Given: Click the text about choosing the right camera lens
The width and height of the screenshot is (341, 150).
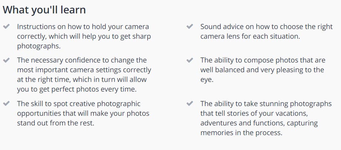Looking at the screenshot, I should (x=266, y=31).
